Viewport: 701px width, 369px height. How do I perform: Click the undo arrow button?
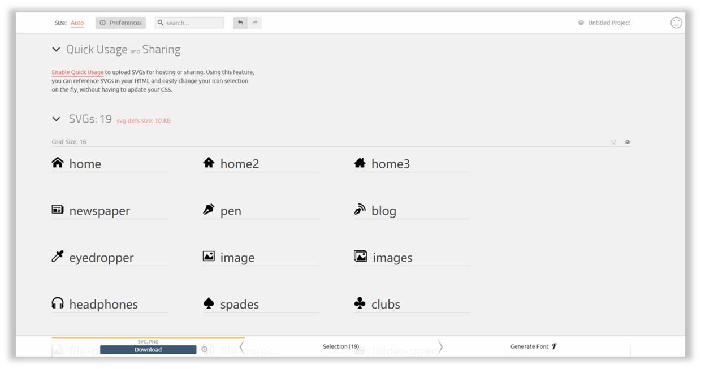point(240,23)
